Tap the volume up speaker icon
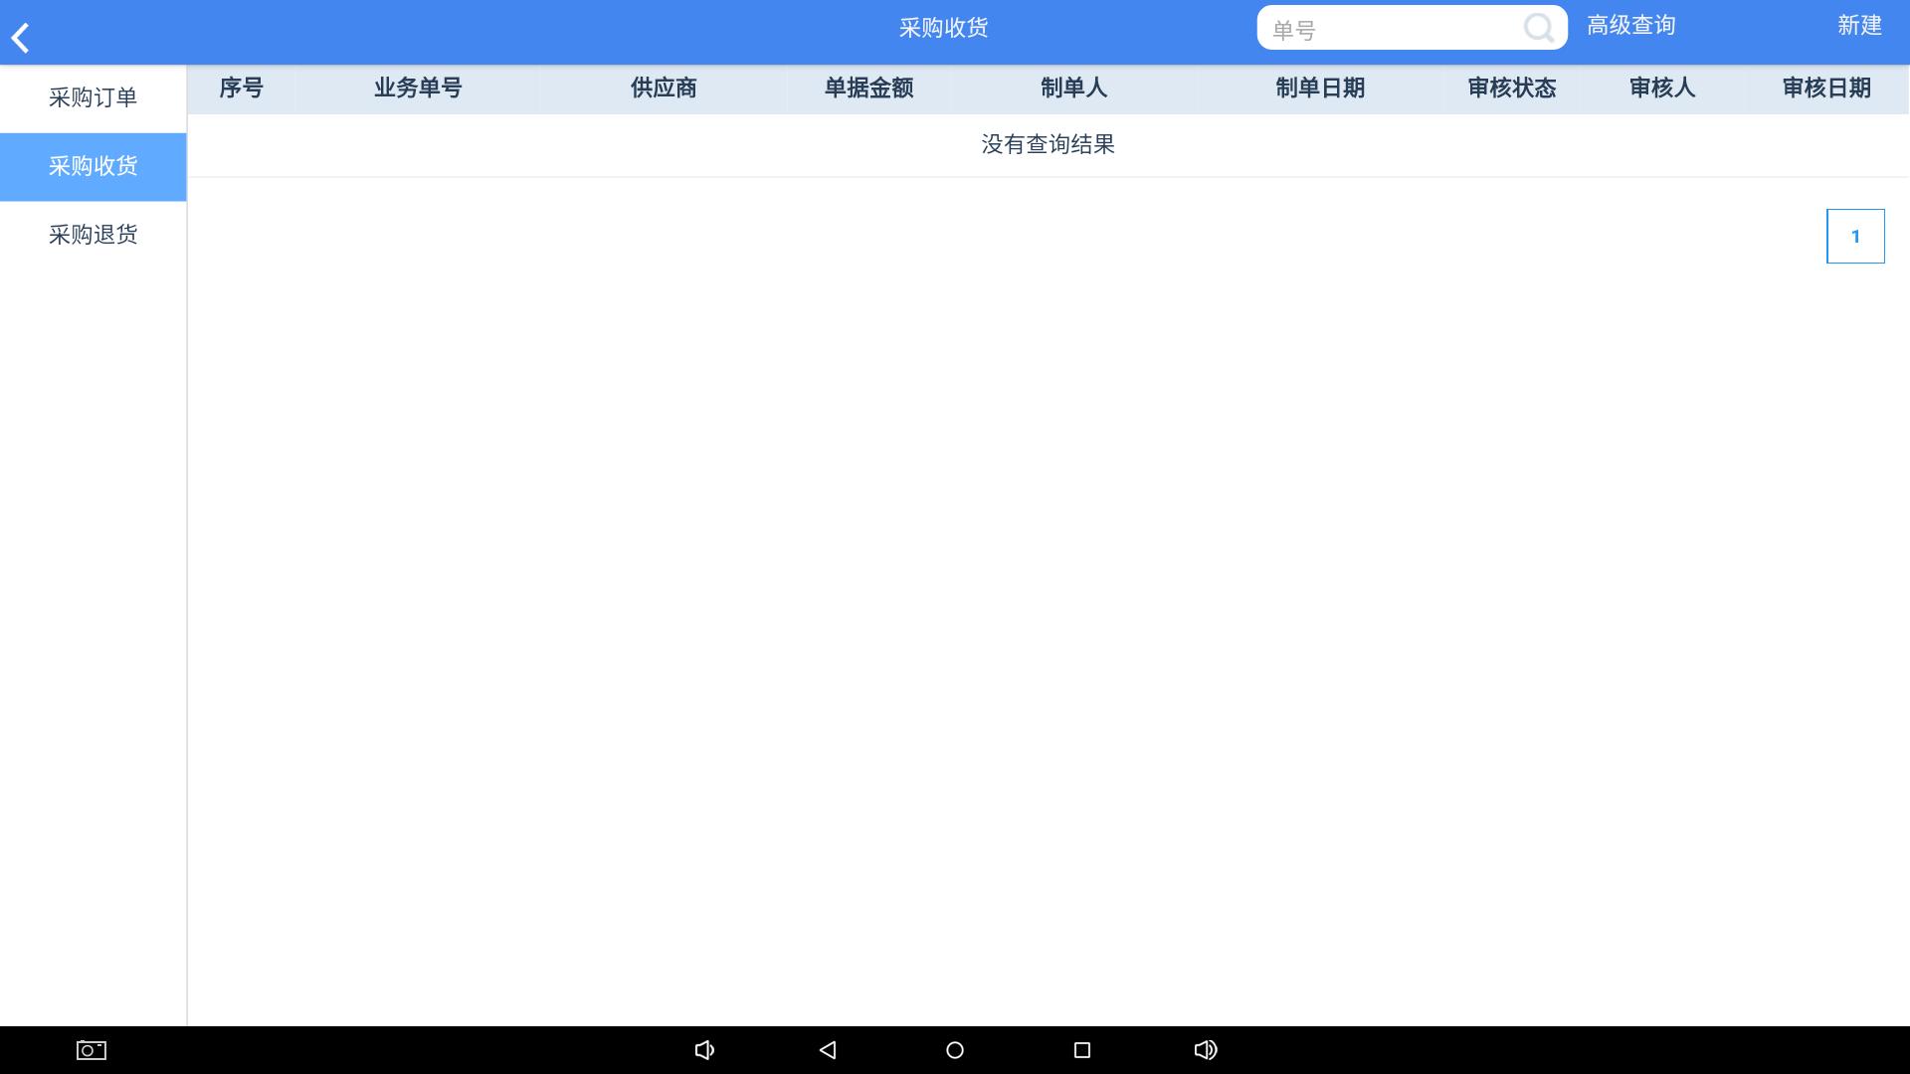1910x1074 pixels. (x=1206, y=1049)
